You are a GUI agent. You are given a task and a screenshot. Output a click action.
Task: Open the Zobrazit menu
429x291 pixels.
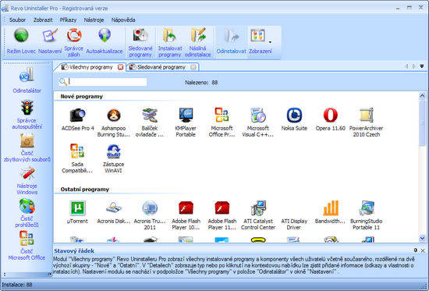pyautogui.click(x=43, y=20)
